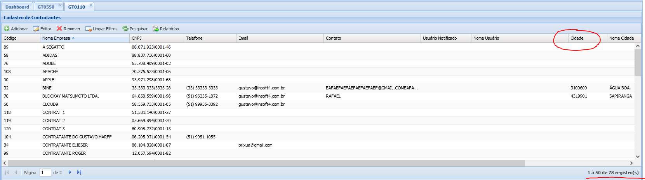
Task: Close the GT0110 tab
Action: point(91,5)
